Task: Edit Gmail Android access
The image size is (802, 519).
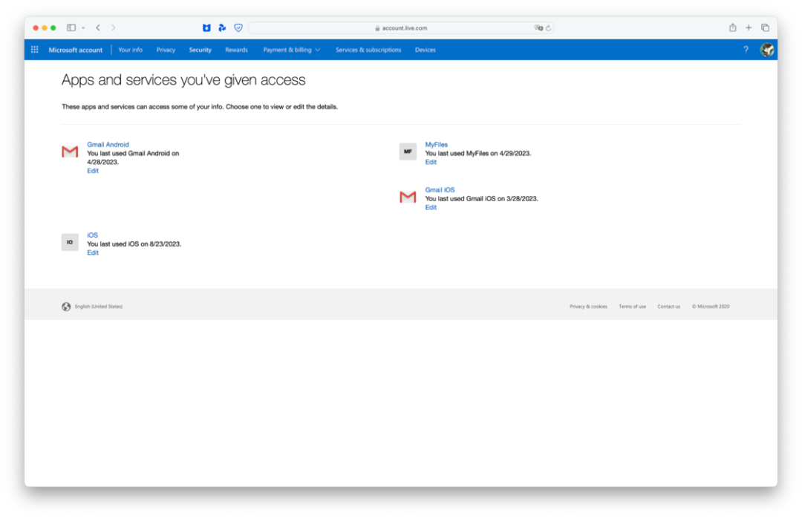Action: point(93,171)
